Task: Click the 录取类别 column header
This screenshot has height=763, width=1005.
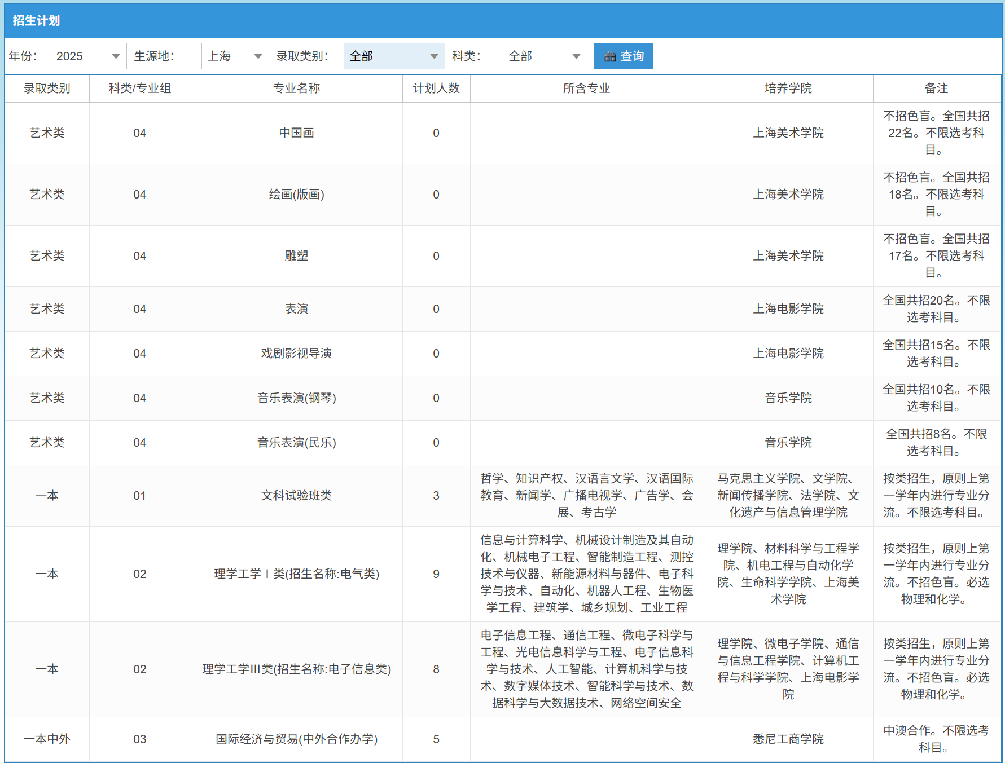Action: tap(47, 89)
